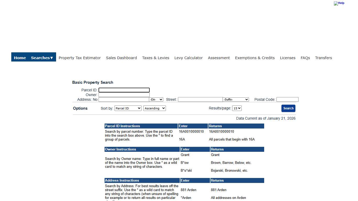The width and height of the screenshot is (358, 201).
Task: Open the Sort by dropdown
Action: (128, 108)
